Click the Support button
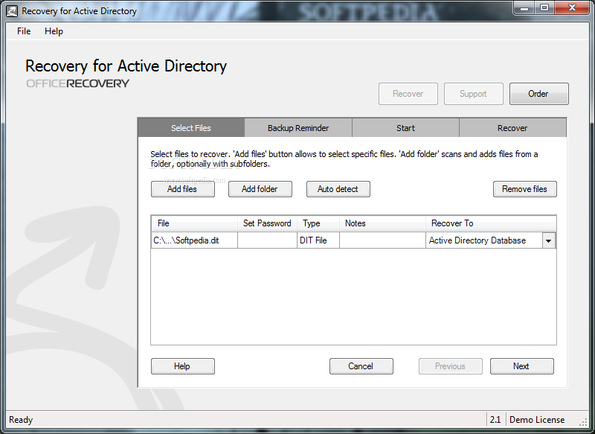Viewport: 595px width, 434px height. pyautogui.click(x=473, y=93)
